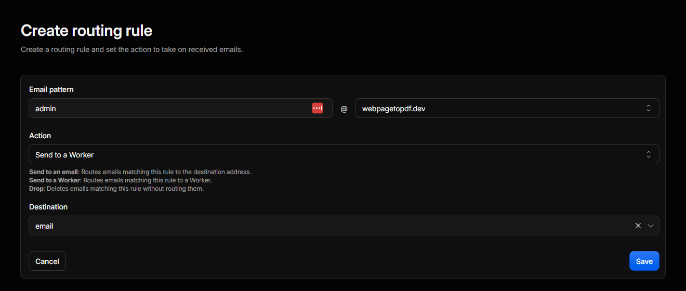This screenshot has height=291, width=686.
Task: Click the 'Send to a Worker' help text line
Action: 121,180
